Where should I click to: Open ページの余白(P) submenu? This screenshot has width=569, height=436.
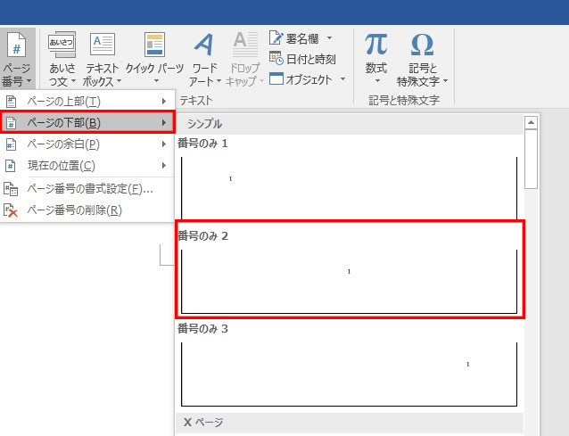click(87, 144)
